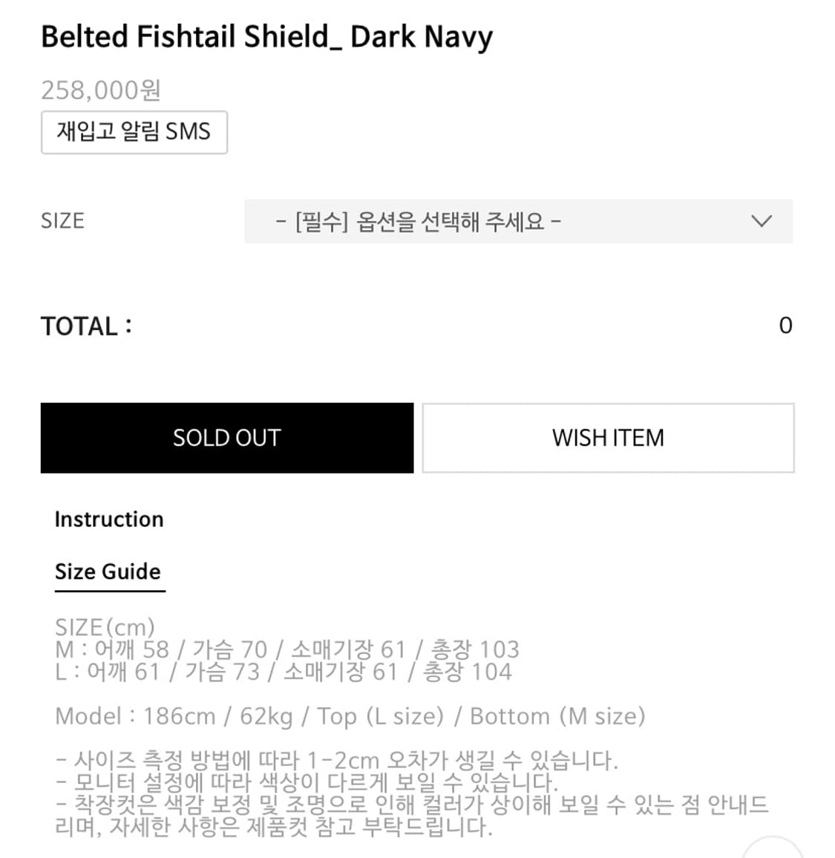Click the 258,000원 price text

tap(101, 90)
